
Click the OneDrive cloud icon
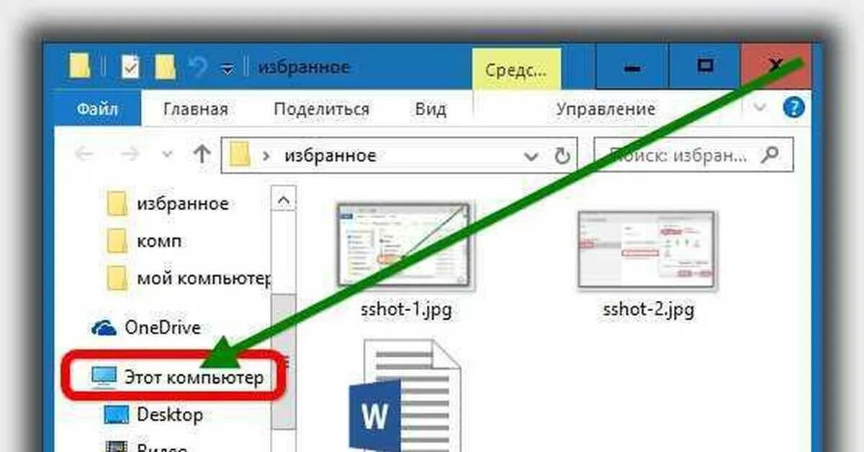coord(104,328)
